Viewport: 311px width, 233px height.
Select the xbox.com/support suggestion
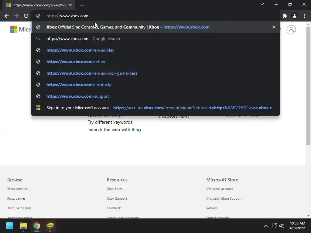155,96
